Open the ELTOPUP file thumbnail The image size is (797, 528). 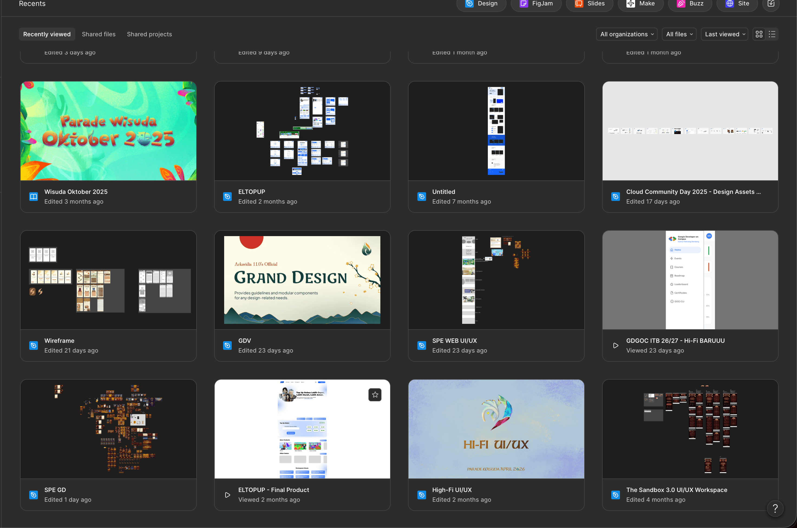pyautogui.click(x=302, y=131)
